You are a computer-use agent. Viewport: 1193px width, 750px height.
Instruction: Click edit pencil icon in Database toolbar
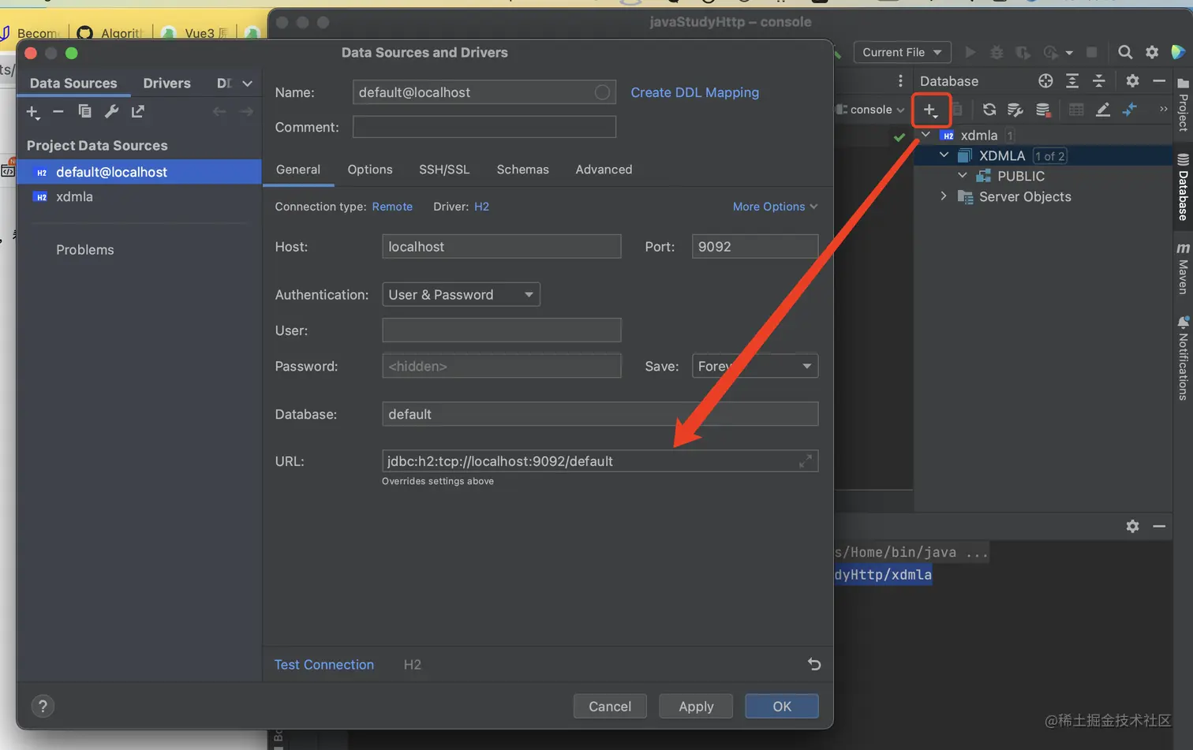1103,110
